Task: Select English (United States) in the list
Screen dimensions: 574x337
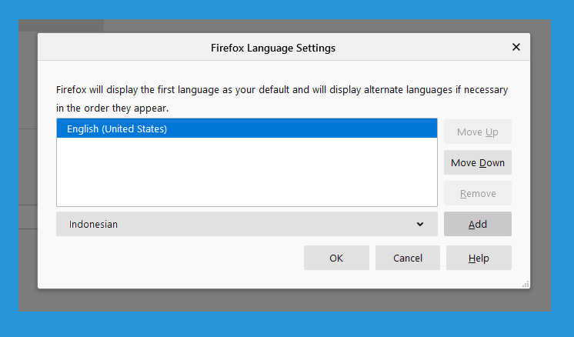Action: point(247,128)
